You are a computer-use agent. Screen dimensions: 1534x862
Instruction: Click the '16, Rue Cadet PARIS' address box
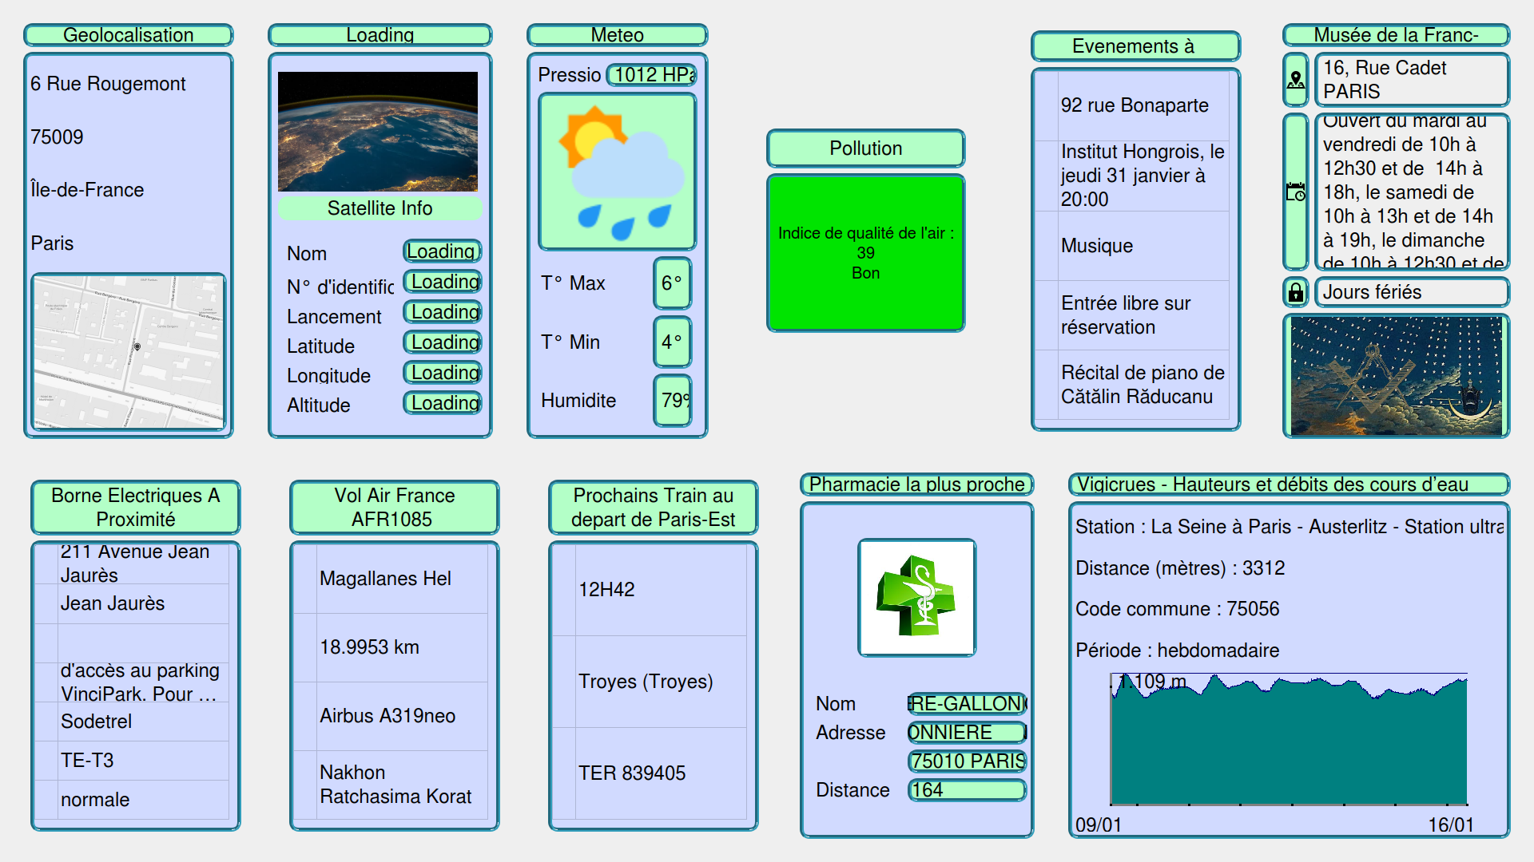(1412, 80)
